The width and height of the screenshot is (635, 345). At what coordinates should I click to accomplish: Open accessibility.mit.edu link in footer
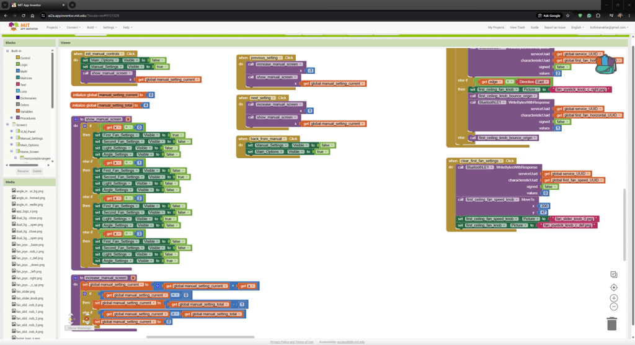coord(351,342)
